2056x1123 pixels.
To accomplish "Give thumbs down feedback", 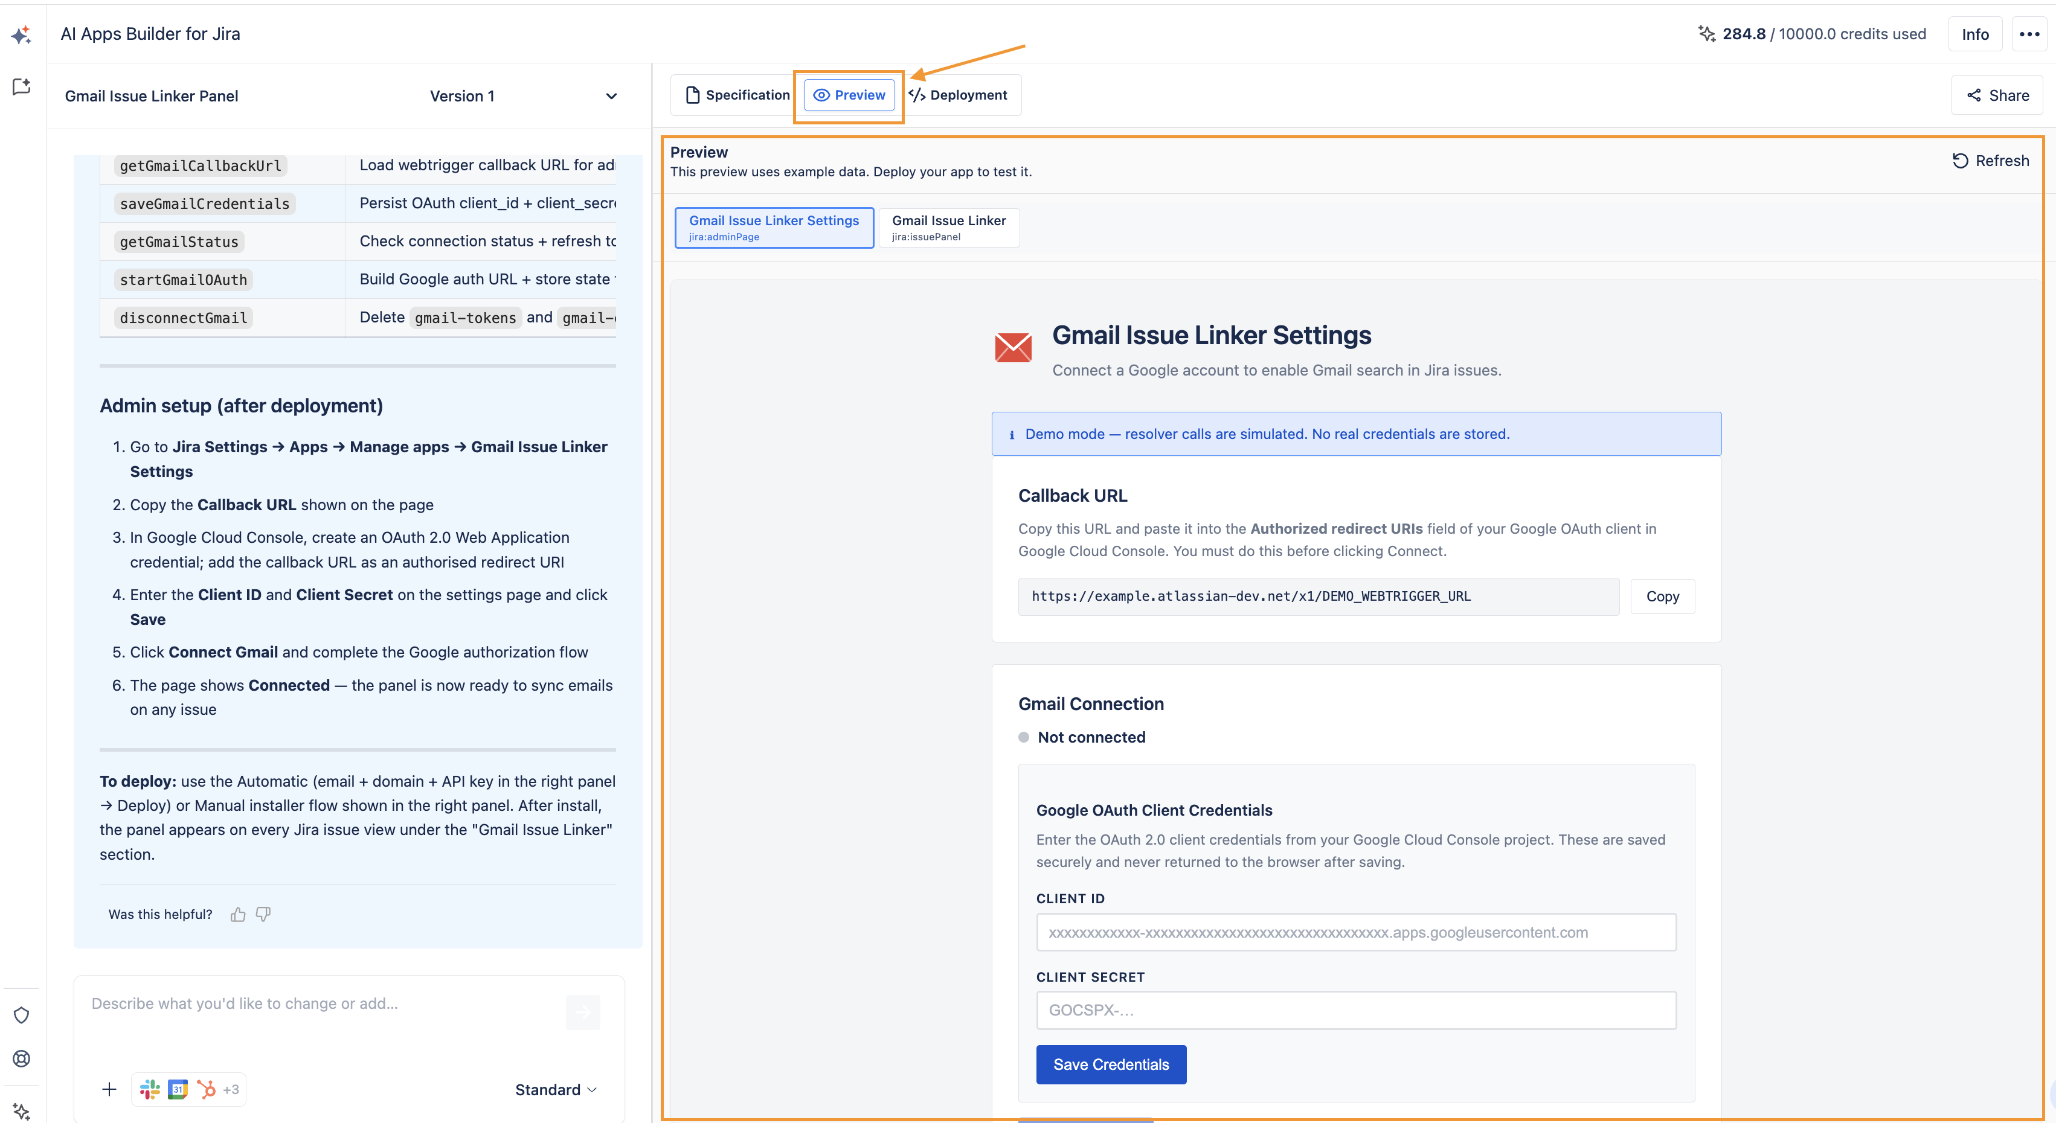I will 263,915.
